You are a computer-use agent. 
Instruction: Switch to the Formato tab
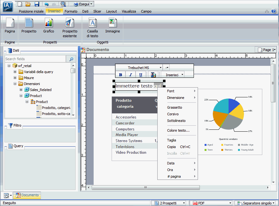[x=71, y=11]
